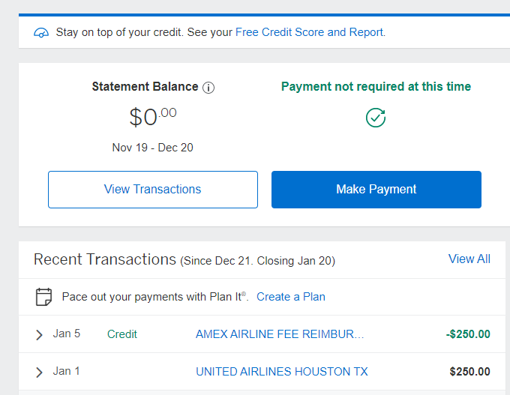Expand the Jan 1 United Airlines transaction
The height and width of the screenshot is (395, 510).
click(39, 372)
